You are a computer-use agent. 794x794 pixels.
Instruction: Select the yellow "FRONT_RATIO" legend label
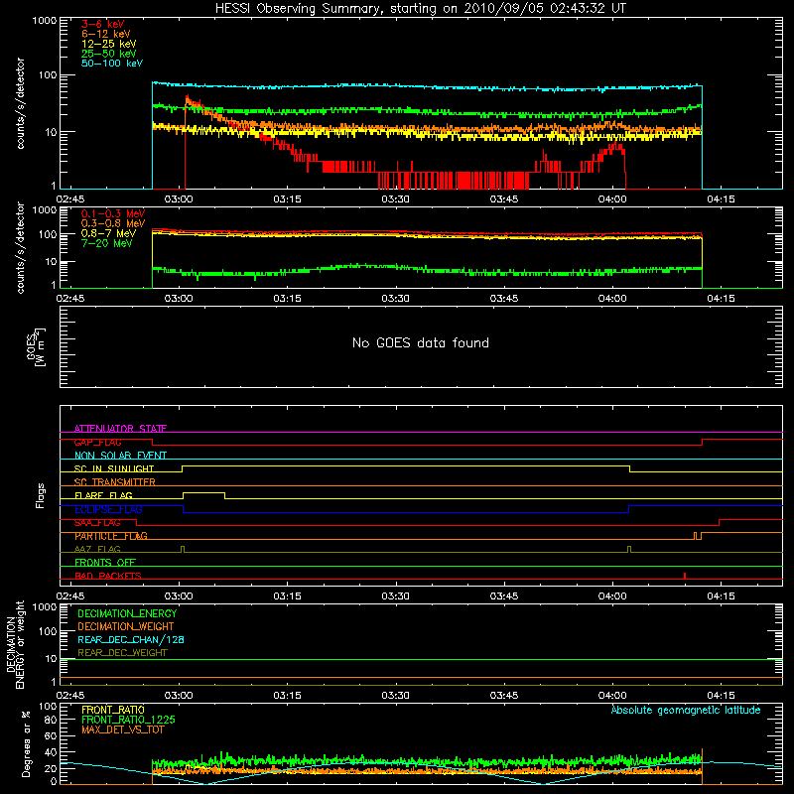pyautogui.click(x=113, y=710)
